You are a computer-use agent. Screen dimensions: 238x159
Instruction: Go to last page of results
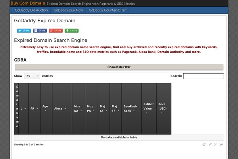click(x=221, y=144)
